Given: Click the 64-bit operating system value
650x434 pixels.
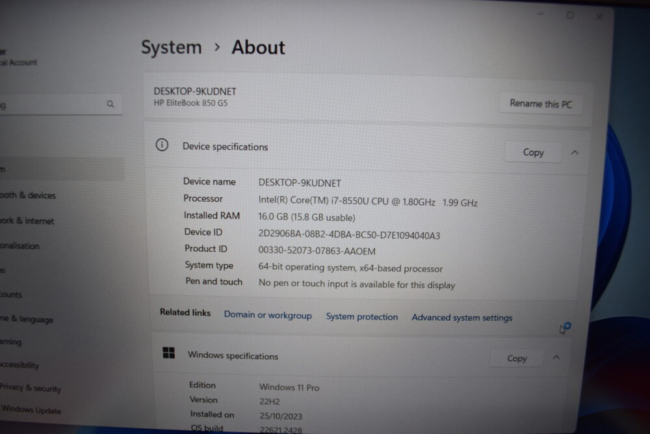Looking at the screenshot, I should pyautogui.click(x=350, y=267).
